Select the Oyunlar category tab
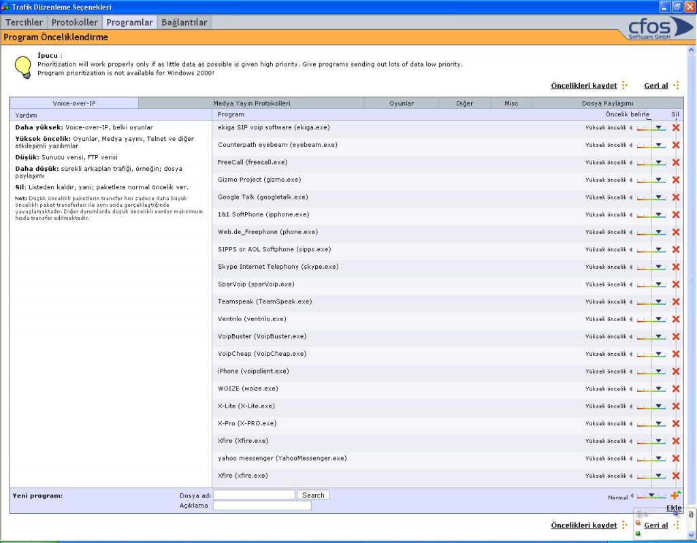This screenshot has width=697, height=543. 401,103
